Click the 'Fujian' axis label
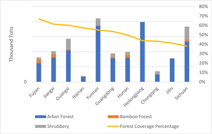 pyautogui.click(x=35, y=92)
